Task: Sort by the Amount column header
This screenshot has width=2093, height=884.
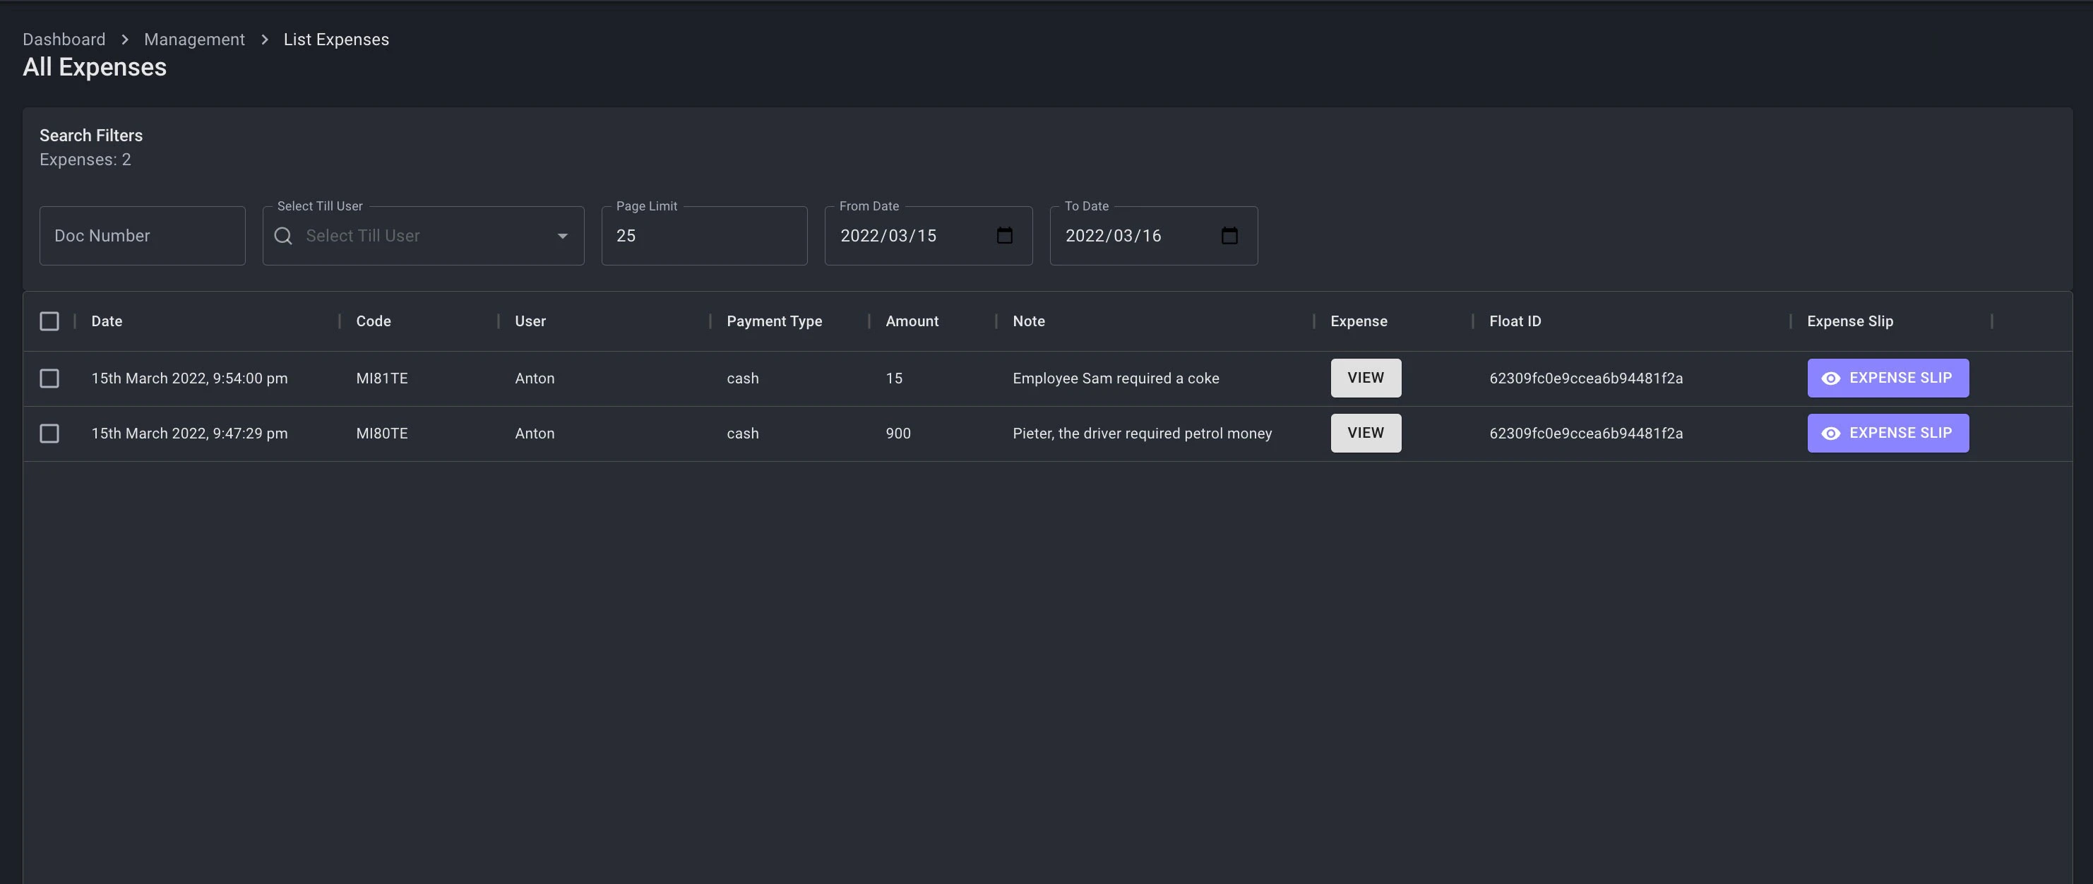Action: 912,322
